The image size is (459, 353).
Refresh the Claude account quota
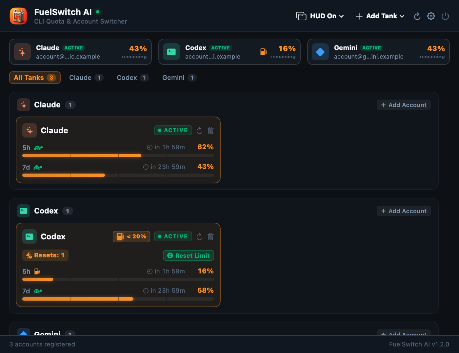(199, 131)
